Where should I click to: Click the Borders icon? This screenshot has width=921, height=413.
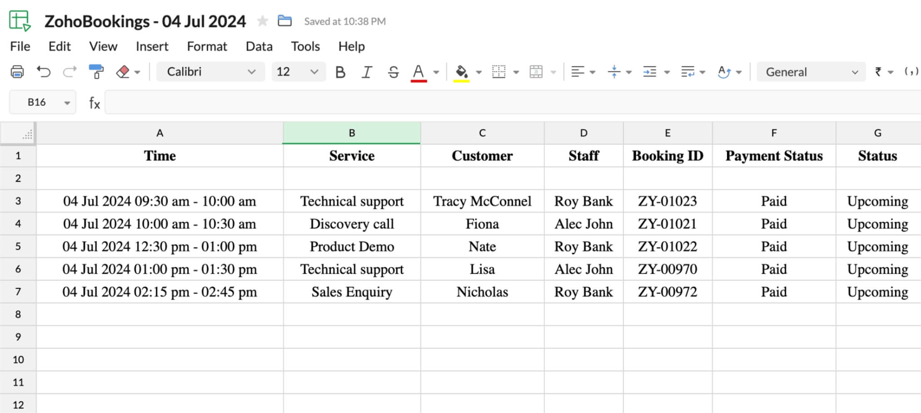coord(499,72)
